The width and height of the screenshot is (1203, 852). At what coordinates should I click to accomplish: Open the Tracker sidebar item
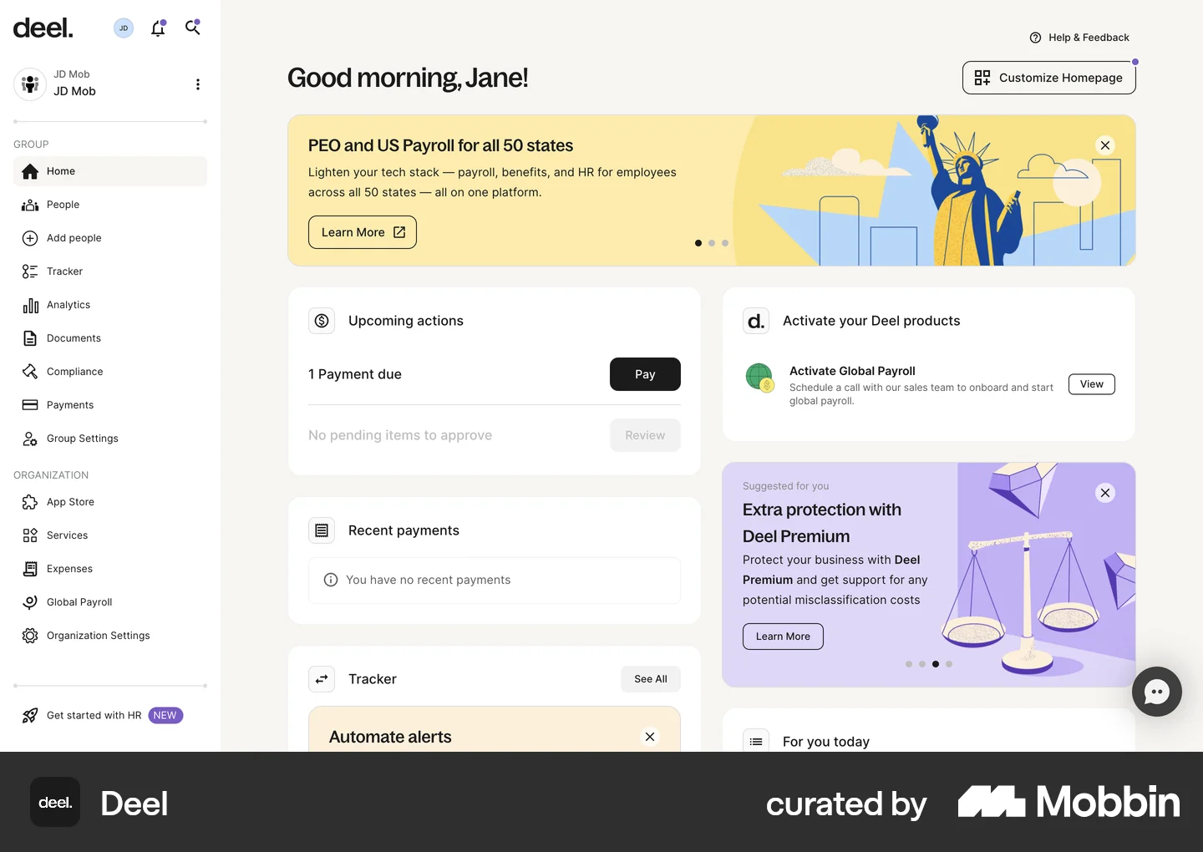[x=110, y=271]
